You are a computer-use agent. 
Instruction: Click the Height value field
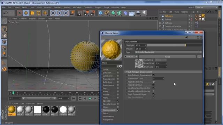point(141,49)
